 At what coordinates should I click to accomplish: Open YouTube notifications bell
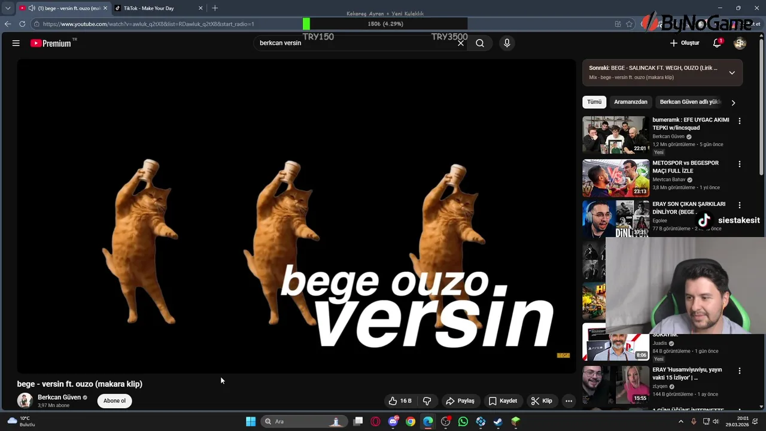(717, 43)
